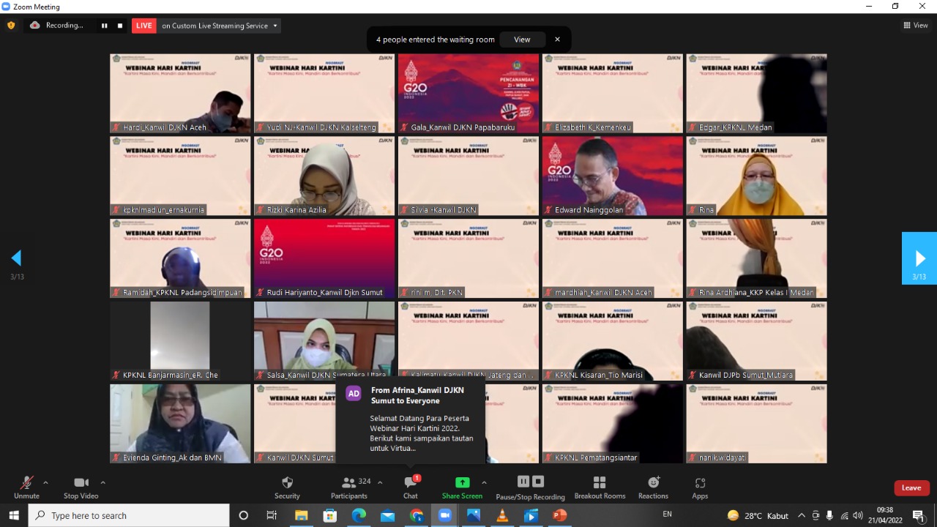Viewport: 937px width, 527px height.
Task: Toggle Stop Video camera
Action: click(x=81, y=483)
